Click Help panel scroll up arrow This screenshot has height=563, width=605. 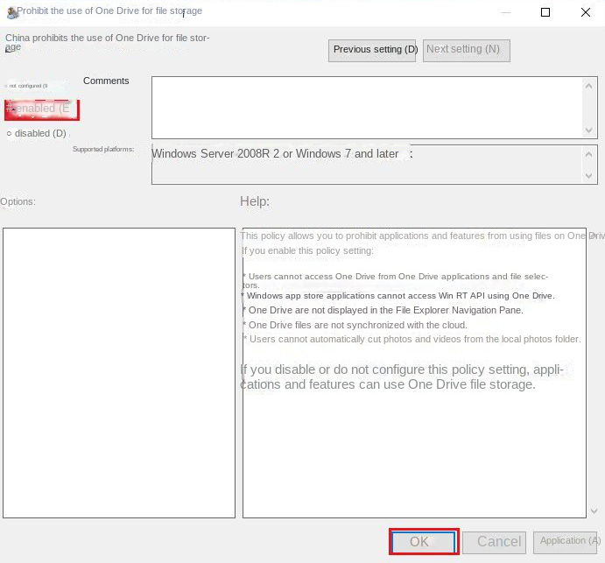(595, 236)
